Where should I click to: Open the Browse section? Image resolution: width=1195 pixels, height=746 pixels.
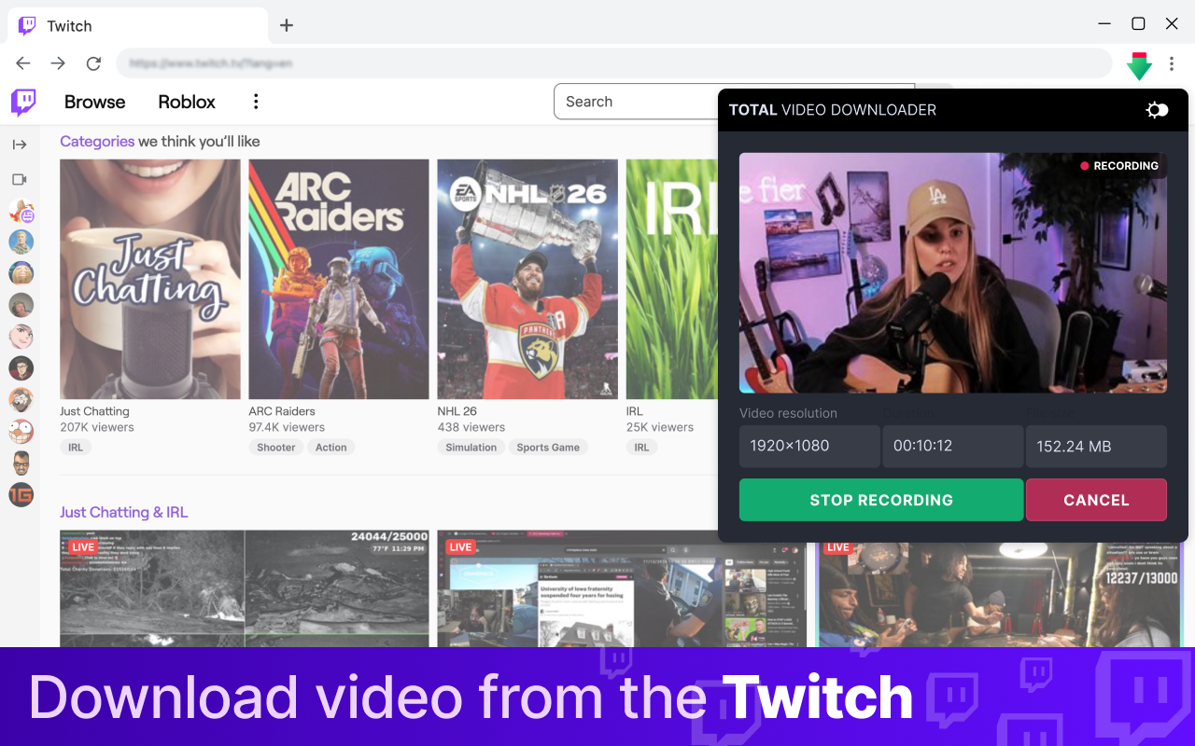(x=94, y=102)
